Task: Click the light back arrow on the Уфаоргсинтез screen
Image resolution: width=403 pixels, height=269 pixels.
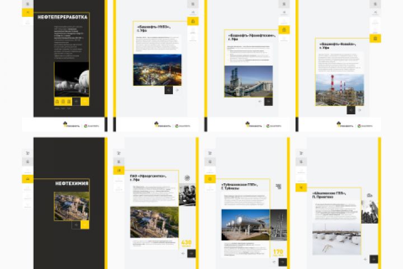Action: click(x=183, y=253)
